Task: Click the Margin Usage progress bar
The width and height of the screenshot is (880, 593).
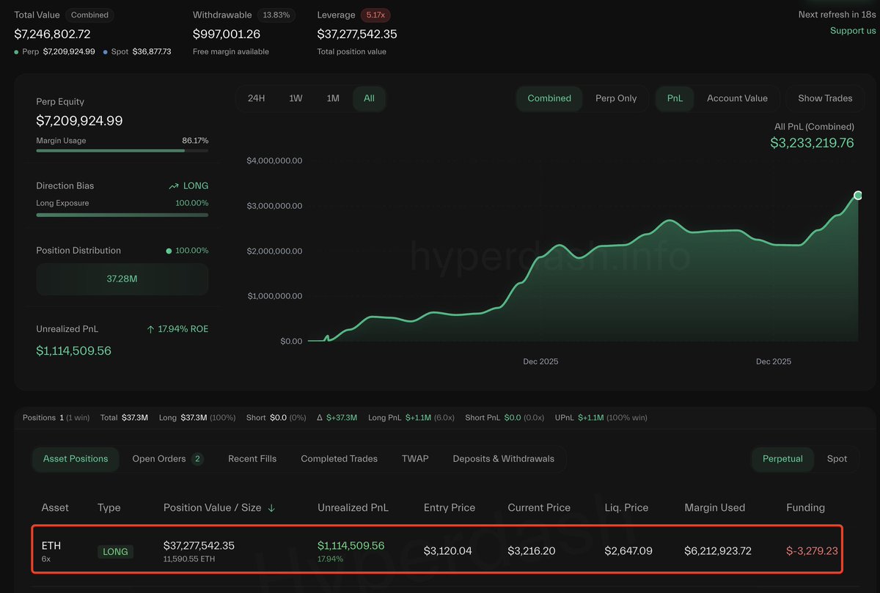Action: 122,150
